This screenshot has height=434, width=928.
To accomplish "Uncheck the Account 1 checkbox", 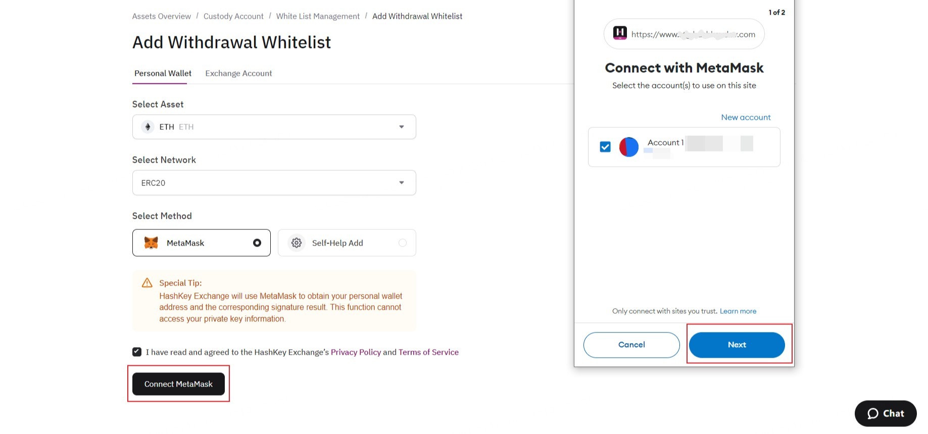I will 605,147.
